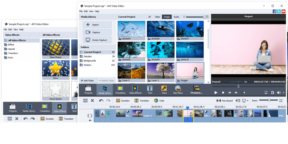Take a snapshot of the preview frame
Screen dimensions: 288x144
(x=272, y=93)
